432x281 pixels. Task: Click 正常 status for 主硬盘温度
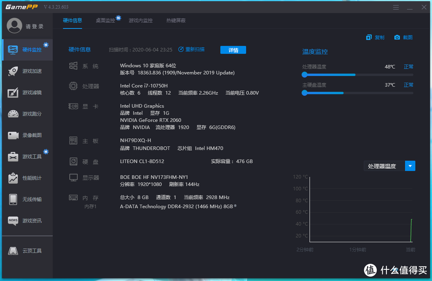[408, 85]
